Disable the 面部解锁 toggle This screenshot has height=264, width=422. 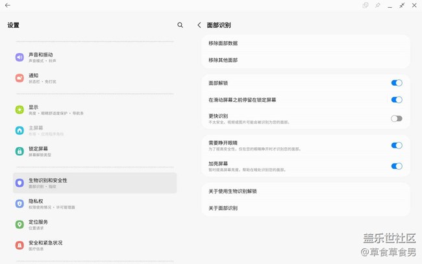(x=396, y=83)
